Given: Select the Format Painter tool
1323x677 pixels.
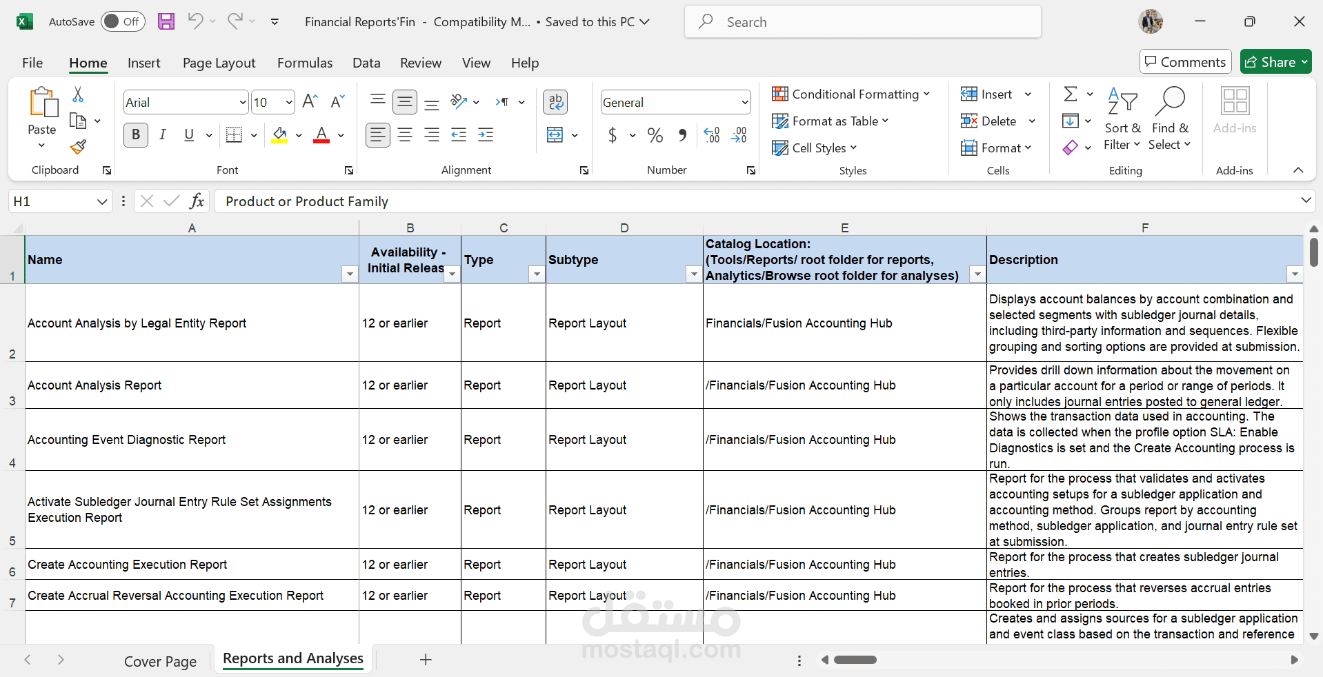Looking at the screenshot, I should [77, 148].
